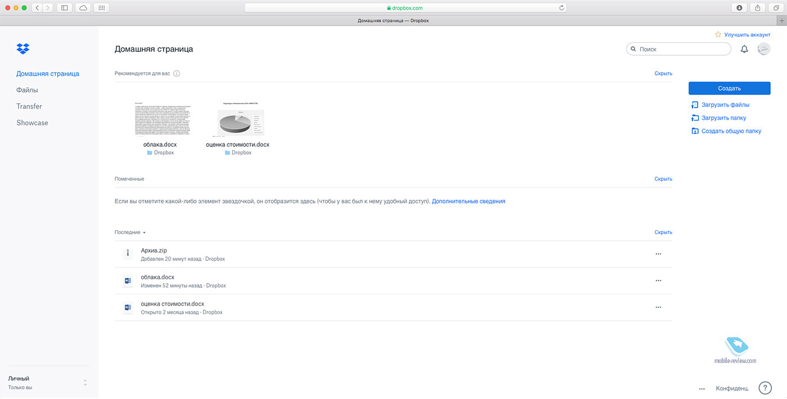Viewport: 787px width, 399px height.
Task: Click Улучшить аккаунт link
Action: pyautogui.click(x=747, y=35)
